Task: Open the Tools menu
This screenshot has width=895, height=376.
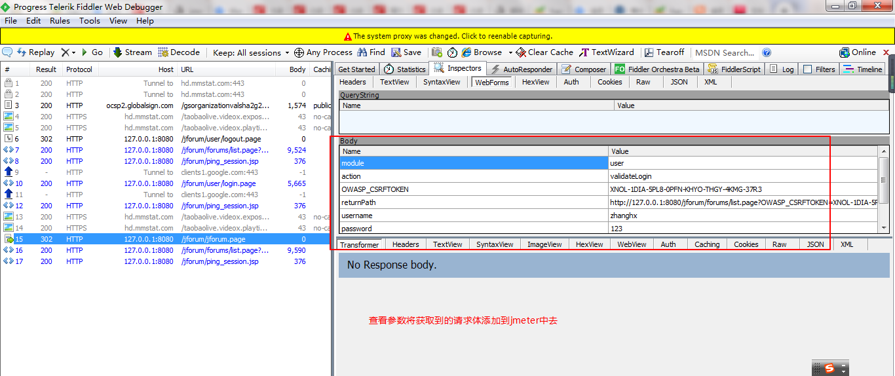Action: tap(90, 20)
